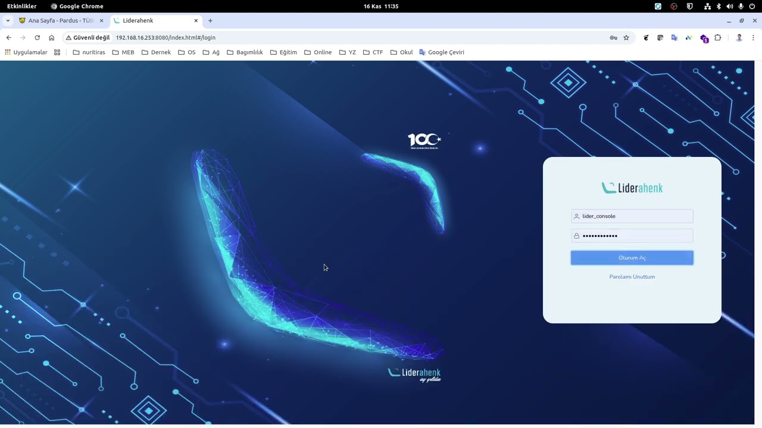
Task: Open the Uygulamalar apps shortcut
Action: pos(26,52)
